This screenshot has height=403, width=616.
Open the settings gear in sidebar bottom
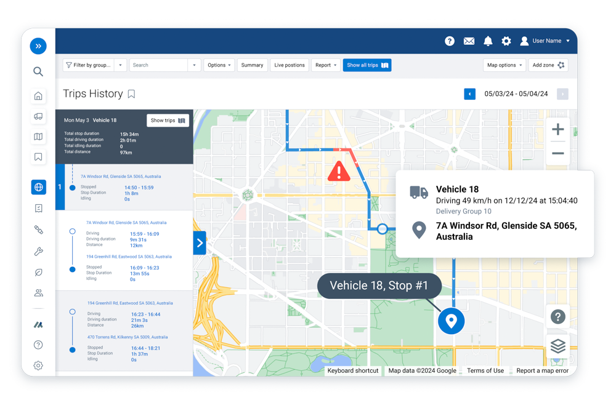pyautogui.click(x=38, y=365)
